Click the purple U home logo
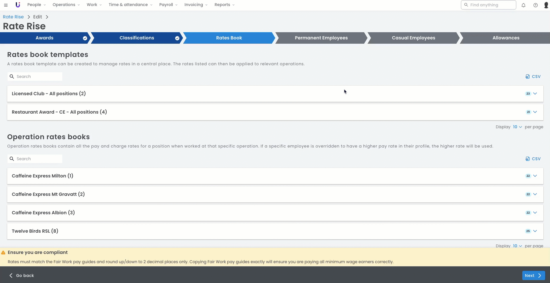550x283 pixels. (18, 5)
